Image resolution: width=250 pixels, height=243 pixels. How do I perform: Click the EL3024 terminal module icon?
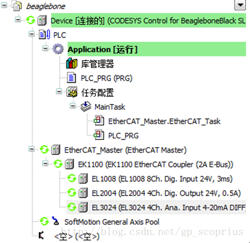coord(83,207)
